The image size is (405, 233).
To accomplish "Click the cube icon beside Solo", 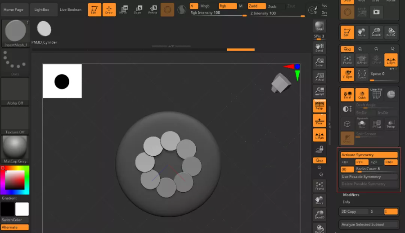I will coord(347,124).
